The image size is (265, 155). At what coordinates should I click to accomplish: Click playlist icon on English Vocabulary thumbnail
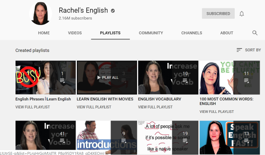click(x=185, y=81)
